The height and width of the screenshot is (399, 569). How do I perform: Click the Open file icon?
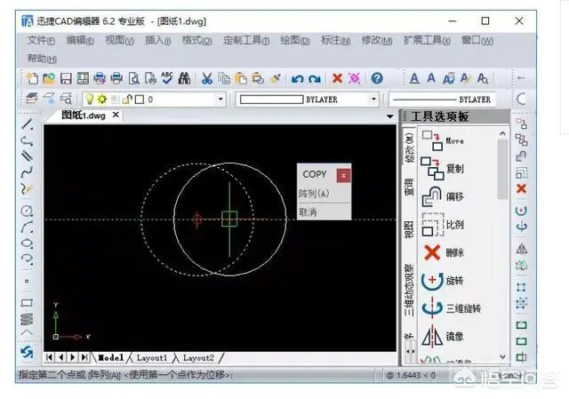point(49,78)
